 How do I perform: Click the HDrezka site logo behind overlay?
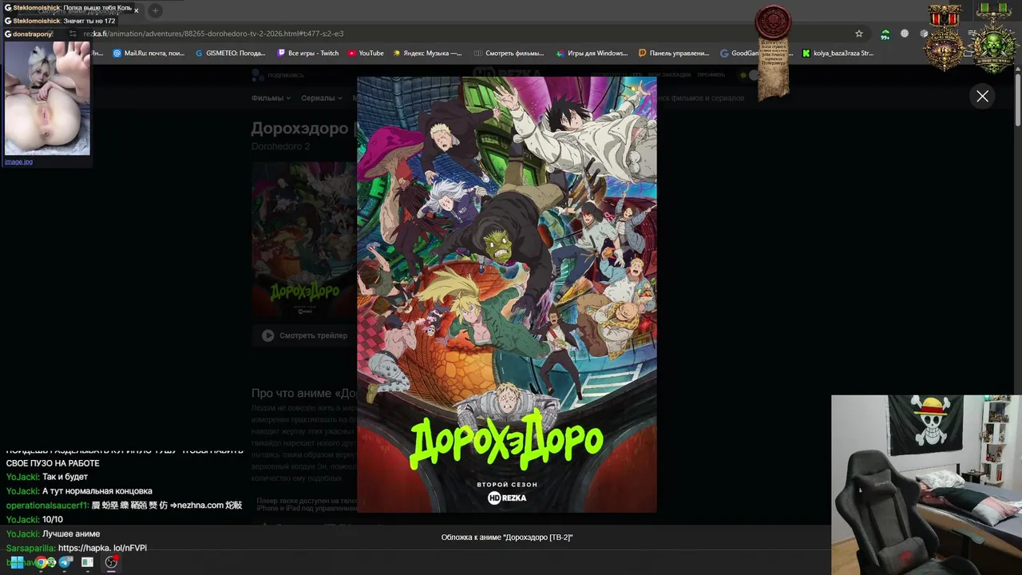coord(507,73)
